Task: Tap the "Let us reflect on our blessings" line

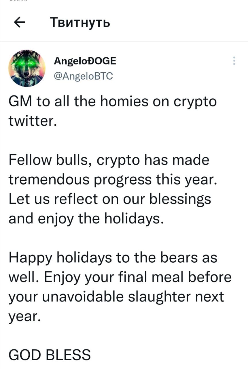Action: pos(110,199)
